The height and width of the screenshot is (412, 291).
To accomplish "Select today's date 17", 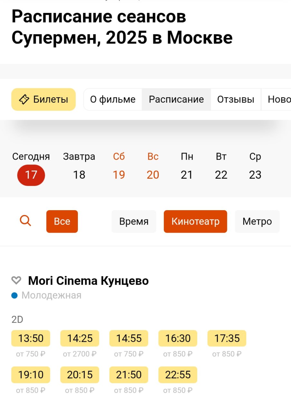I will point(31,175).
